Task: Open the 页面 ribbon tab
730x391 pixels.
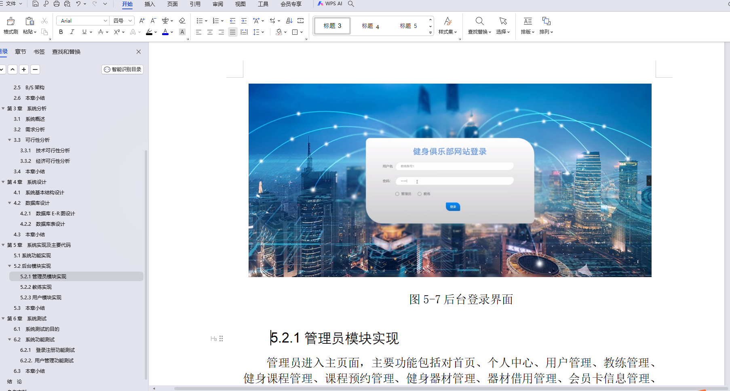Action: click(172, 4)
